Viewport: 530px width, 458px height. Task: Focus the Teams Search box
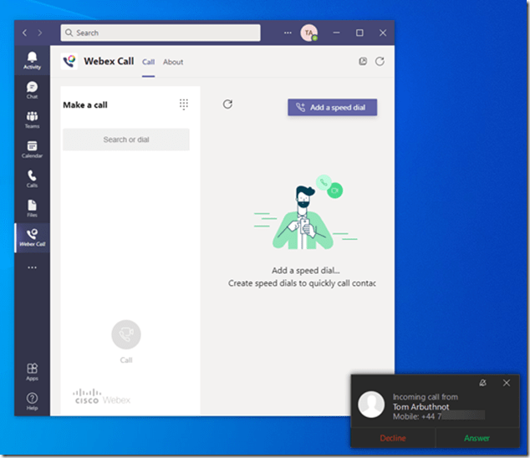(x=161, y=33)
